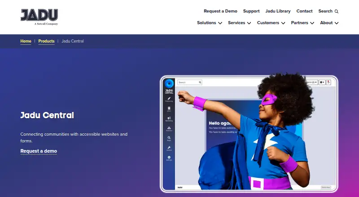Click the Settings gear icon in the mockup sidebar

[169, 158]
